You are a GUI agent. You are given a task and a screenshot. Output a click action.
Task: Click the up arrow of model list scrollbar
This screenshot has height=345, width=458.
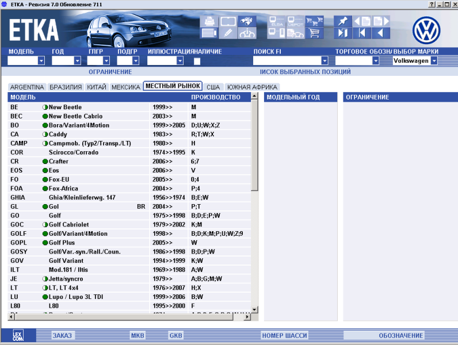(255, 96)
